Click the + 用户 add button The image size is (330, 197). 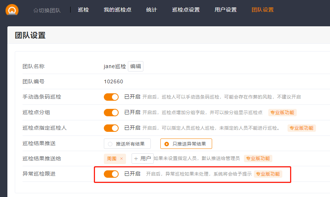[x=142, y=158]
